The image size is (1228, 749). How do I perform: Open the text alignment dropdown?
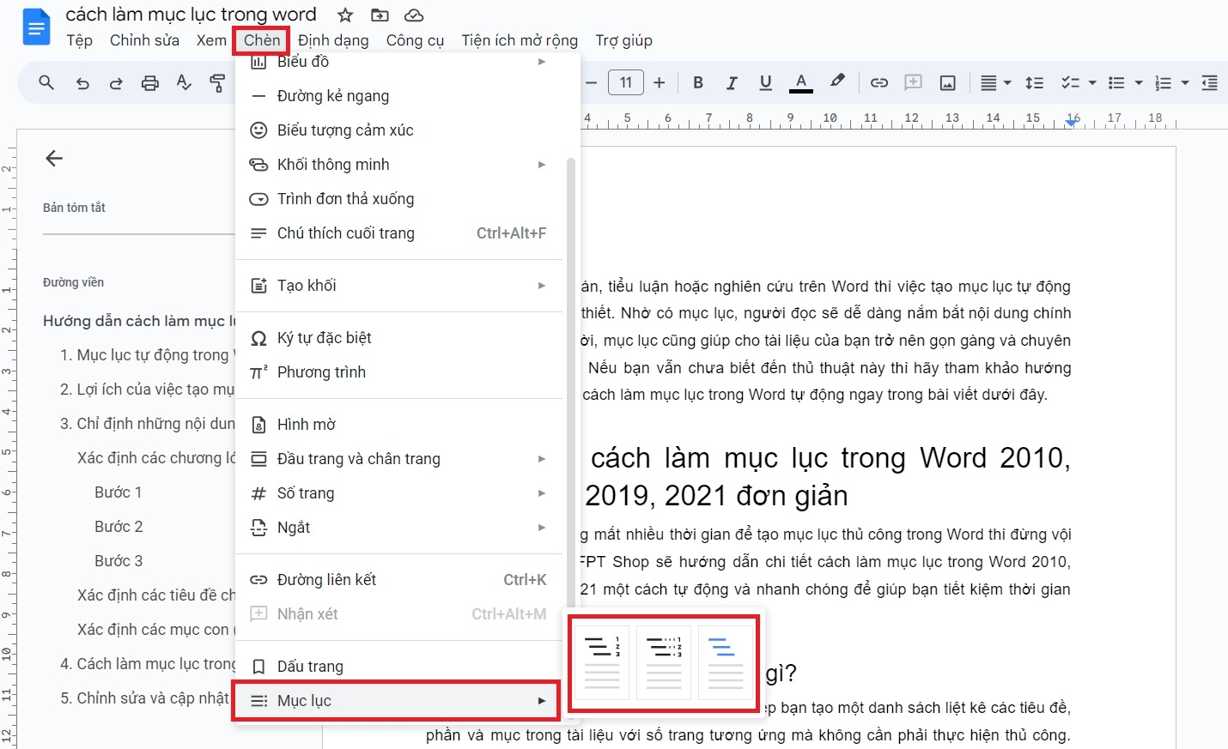[x=996, y=82]
